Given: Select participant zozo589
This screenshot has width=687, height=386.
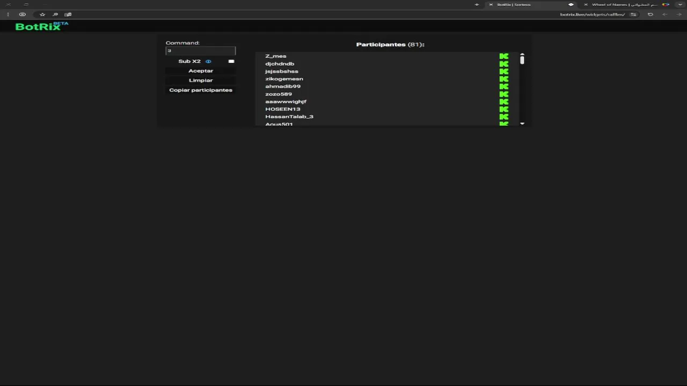Looking at the screenshot, I should coord(279,94).
